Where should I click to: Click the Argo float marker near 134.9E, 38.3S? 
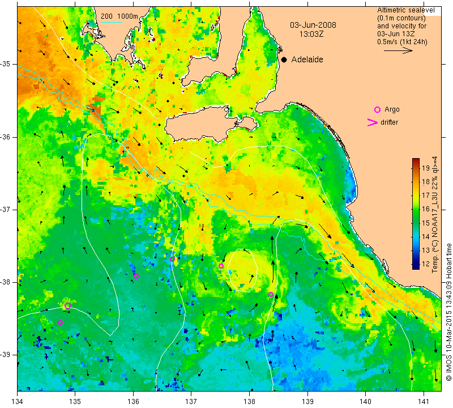click(67, 305)
